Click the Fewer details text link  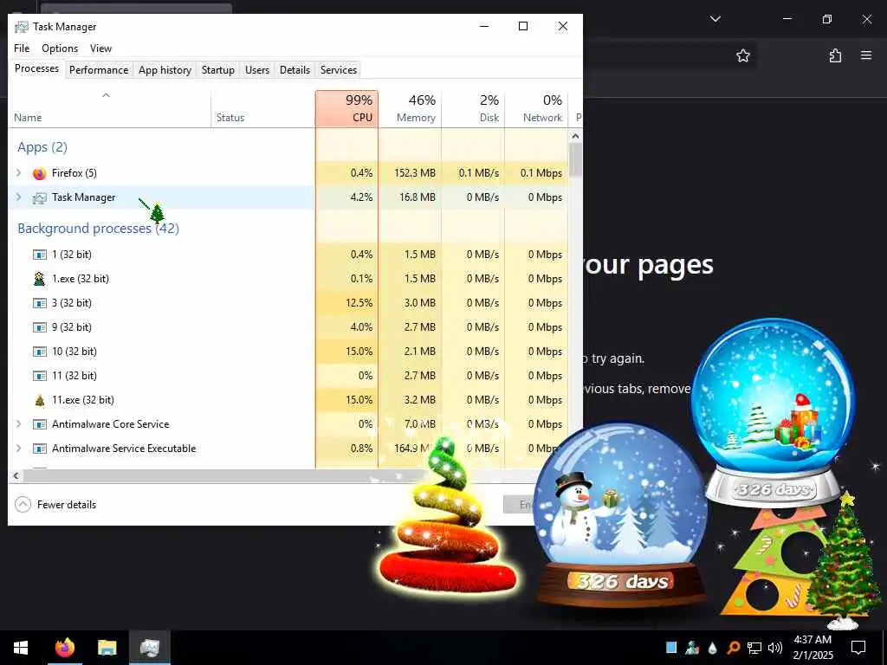pos(67,505)
